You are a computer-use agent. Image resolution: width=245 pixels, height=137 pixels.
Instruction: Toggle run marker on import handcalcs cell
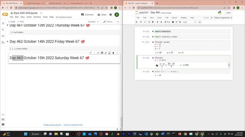point(153,31)
